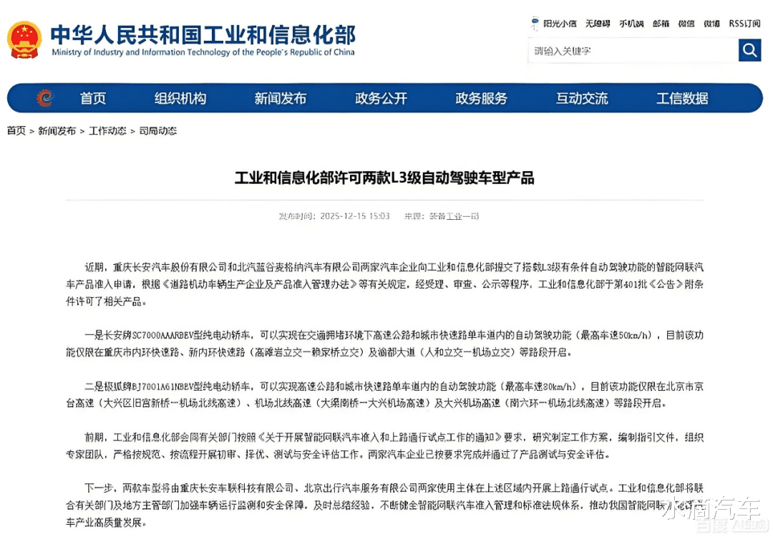
Task: Open the 首页 navigation menu item
Action: pyautogui.click(x=93, y=98)
